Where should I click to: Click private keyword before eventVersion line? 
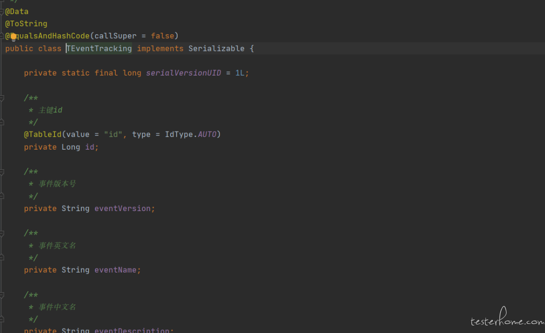40,209
